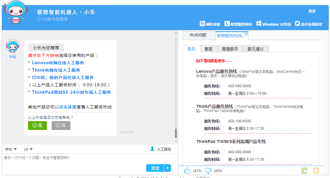Click the 点击这里 hotline link
Screen dimensions: 330x178
coord(67,107)
